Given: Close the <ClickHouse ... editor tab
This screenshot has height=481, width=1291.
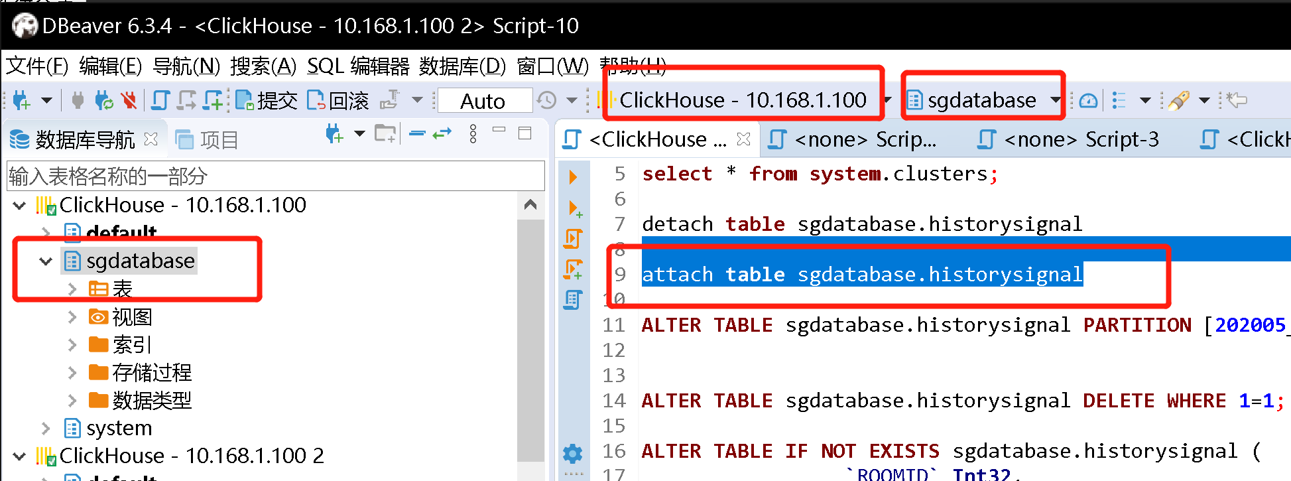Looking at the screenshot, I should tap(744, 139).
